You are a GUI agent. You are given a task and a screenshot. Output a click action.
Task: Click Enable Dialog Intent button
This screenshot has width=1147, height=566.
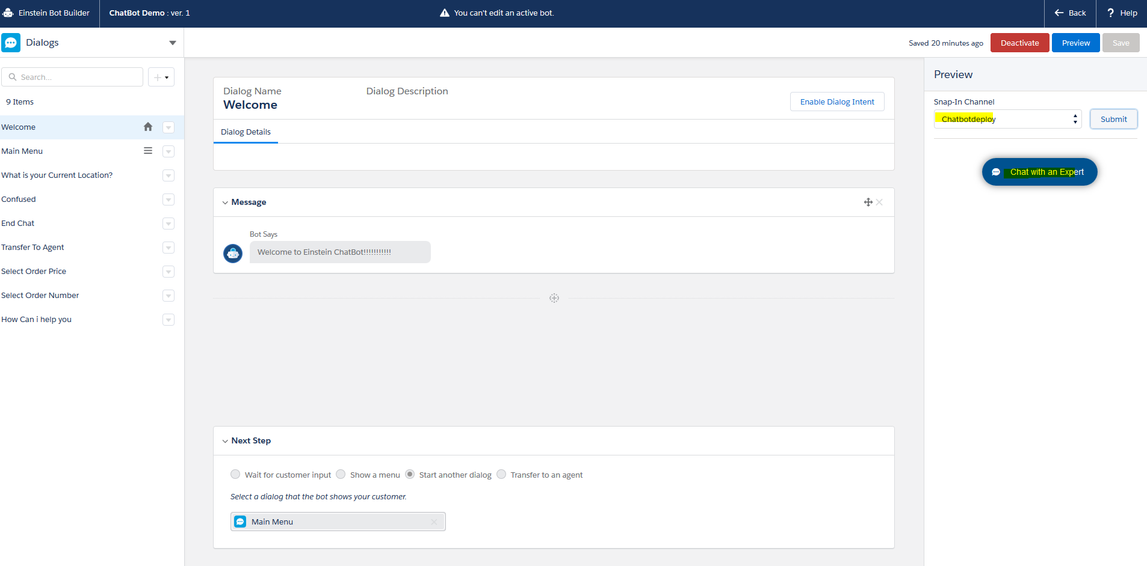click(x=837, y=102)
